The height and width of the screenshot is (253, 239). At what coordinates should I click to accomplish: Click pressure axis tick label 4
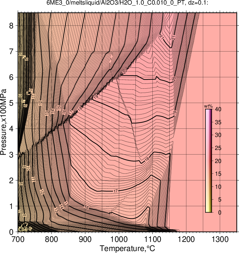coord(11,129)
